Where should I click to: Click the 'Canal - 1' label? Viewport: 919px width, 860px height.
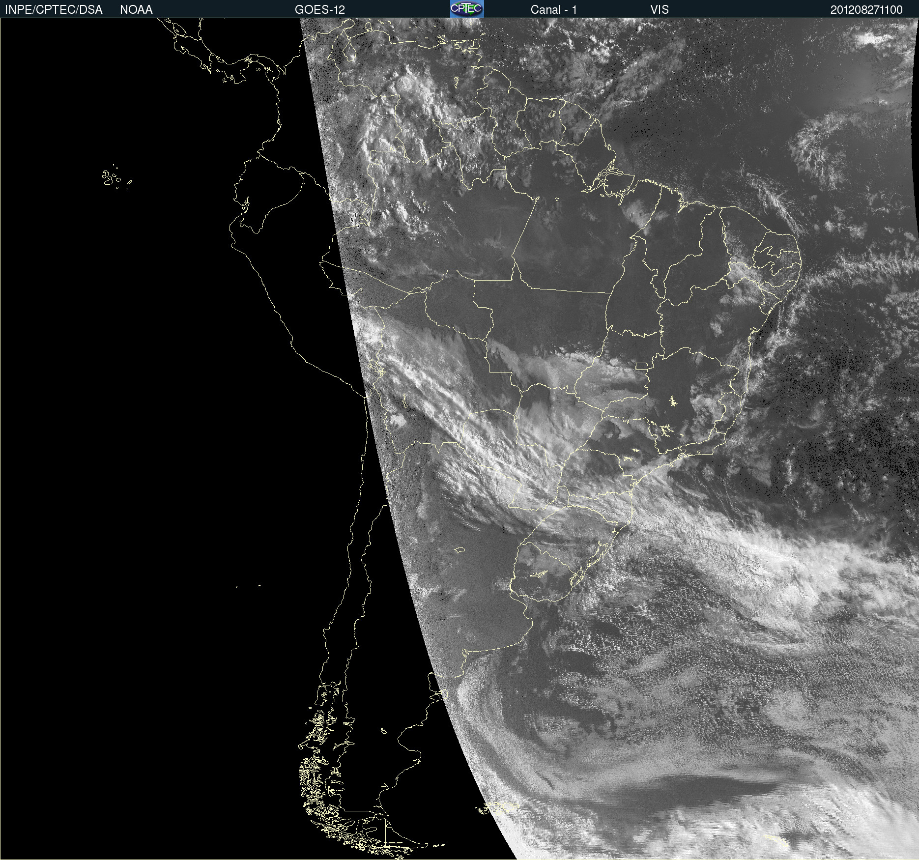click(x=554, y=10)
